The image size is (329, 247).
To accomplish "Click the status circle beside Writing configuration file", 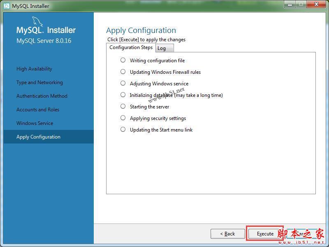I will point(123,60).
